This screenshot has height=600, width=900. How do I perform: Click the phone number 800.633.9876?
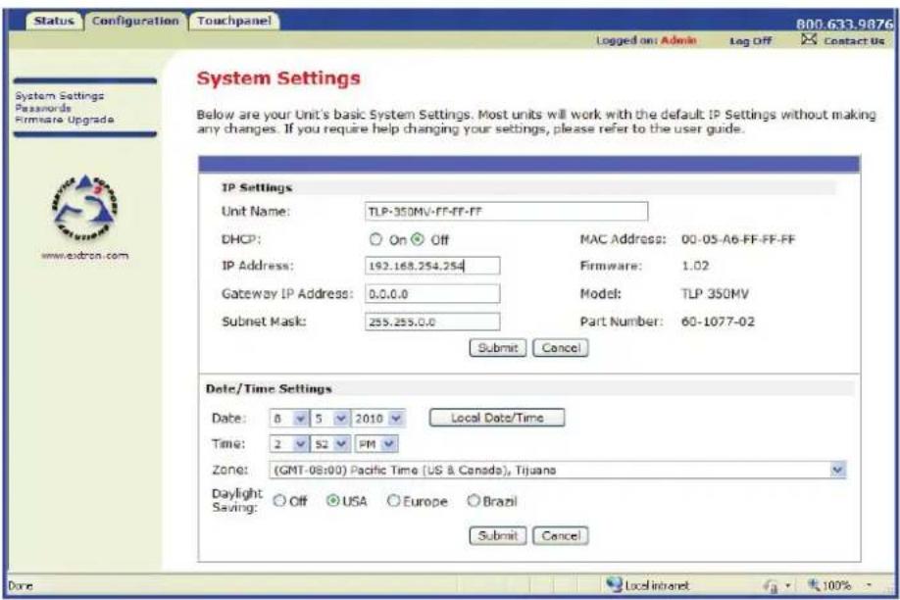[844, 25]
